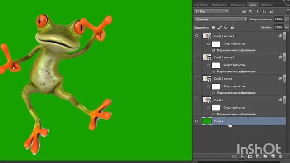This screenshot has width=290, height=163.
Task: Collapse filters of Слой 0 копия 3
Action: (285, 36)
